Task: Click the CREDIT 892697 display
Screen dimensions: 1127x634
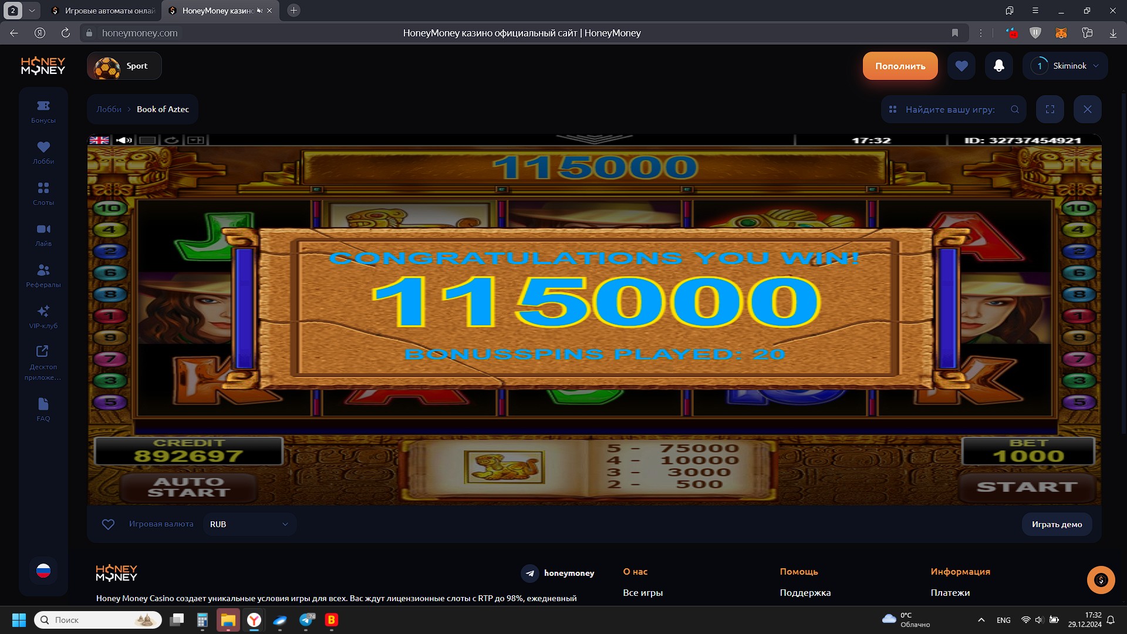Action: (188, 451)
